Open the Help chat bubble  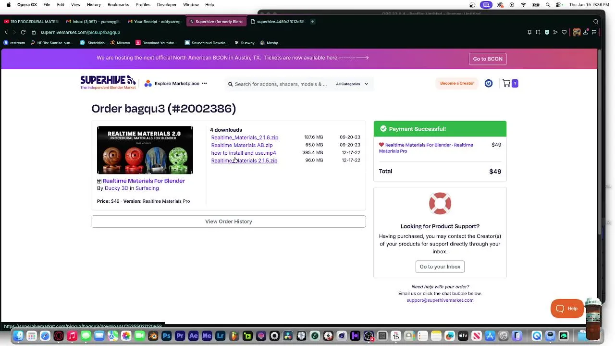(x=567, y=309)
